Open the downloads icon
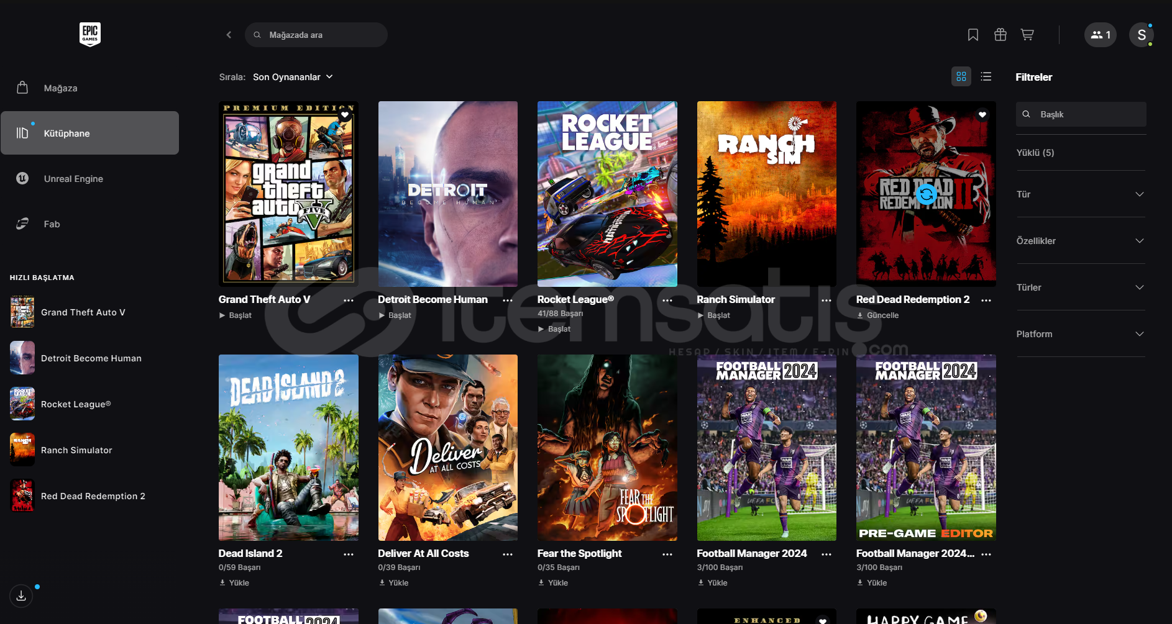 (x=21, y=596)
